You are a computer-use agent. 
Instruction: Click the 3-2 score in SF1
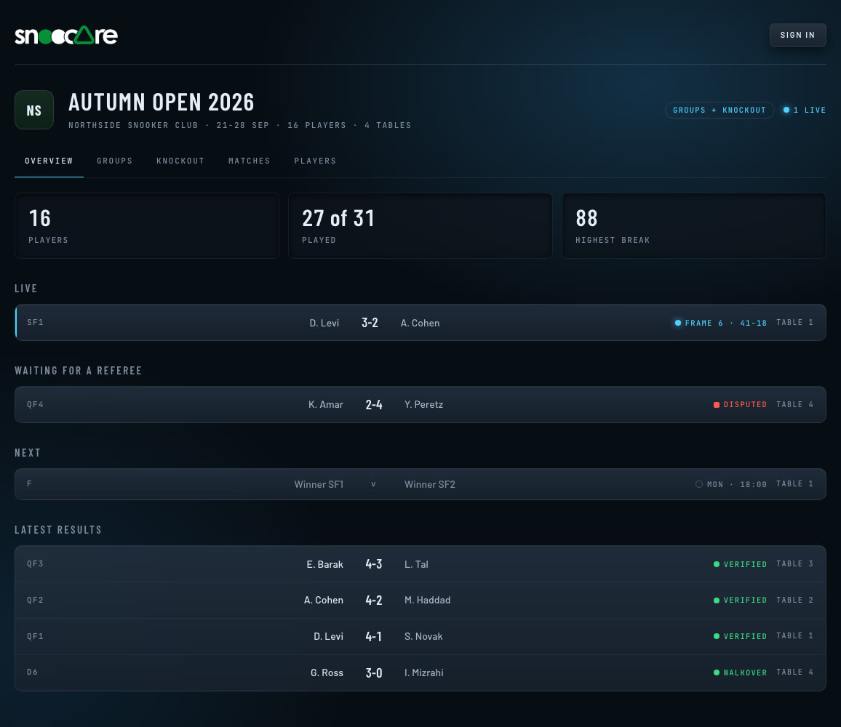[370, 323]
